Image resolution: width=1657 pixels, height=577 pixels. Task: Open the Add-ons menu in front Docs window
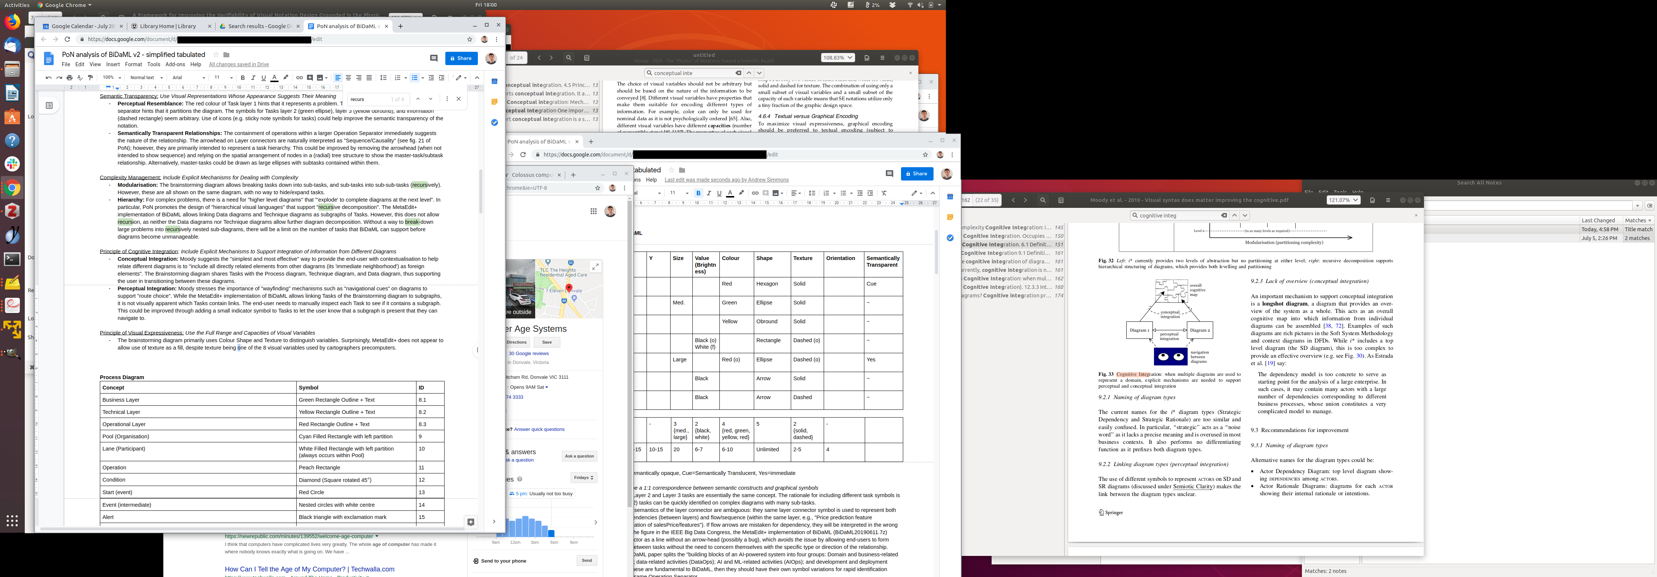(175, 64)
